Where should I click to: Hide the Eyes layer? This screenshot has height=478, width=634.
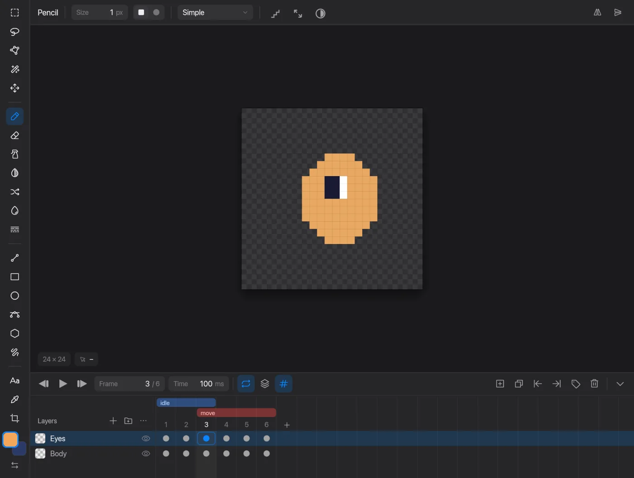point(146,439)
